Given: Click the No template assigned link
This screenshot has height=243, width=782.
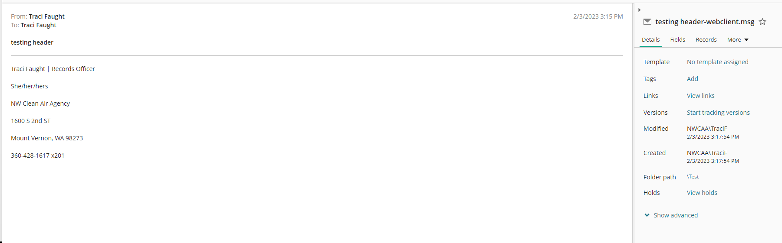Looking at the screenshot, I should pos(717,62).
